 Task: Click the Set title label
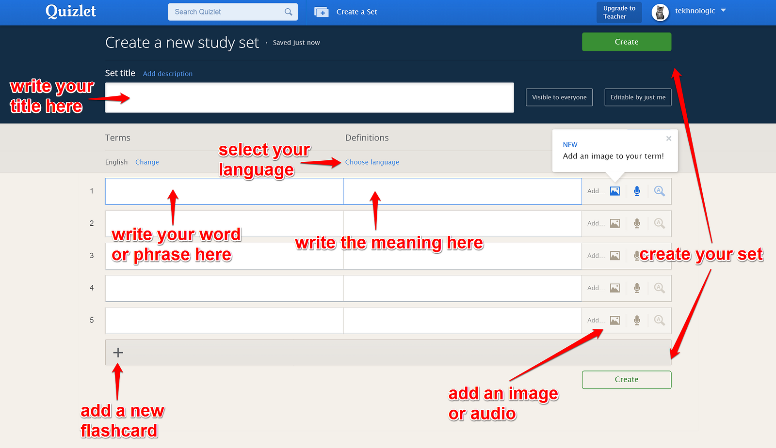click(x=120, y=73)
